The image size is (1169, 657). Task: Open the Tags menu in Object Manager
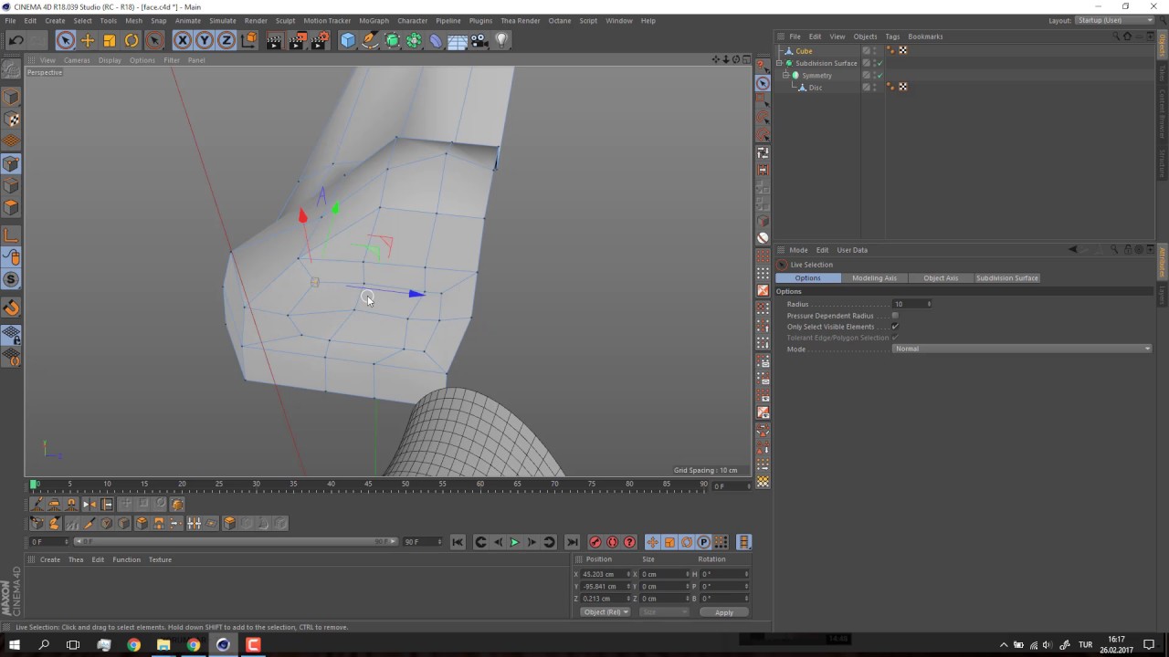[892, 36]
